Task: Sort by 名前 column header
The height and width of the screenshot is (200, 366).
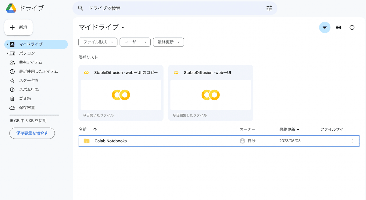Action: tap(83, 129)
